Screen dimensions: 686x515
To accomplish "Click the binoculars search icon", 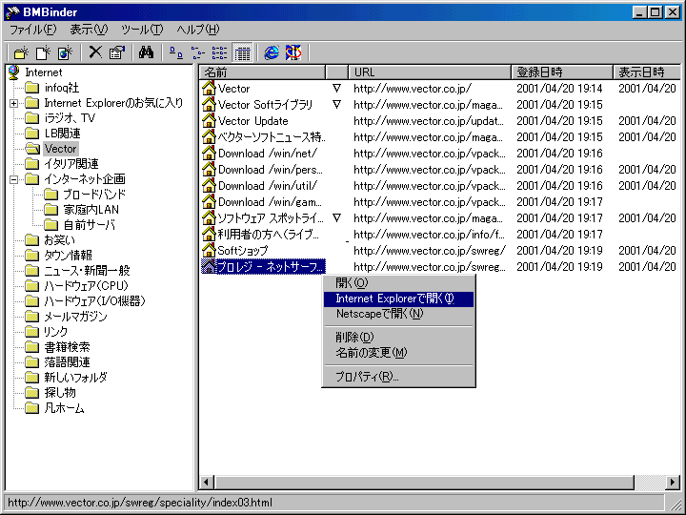I will 146,52.
